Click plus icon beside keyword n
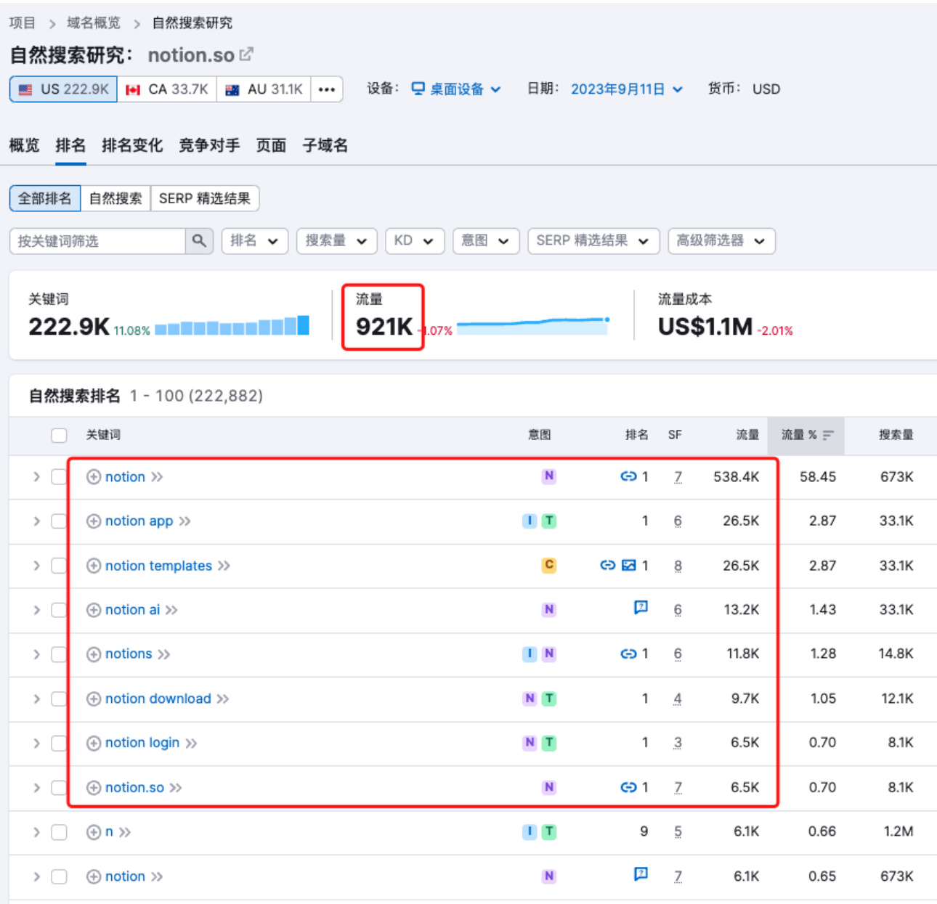 [94, 832]
